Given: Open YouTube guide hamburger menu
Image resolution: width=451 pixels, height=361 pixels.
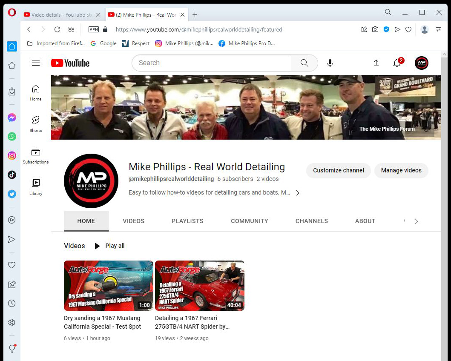Looking at the screenshot, I should pyautogui.click(x=36, y=63).
